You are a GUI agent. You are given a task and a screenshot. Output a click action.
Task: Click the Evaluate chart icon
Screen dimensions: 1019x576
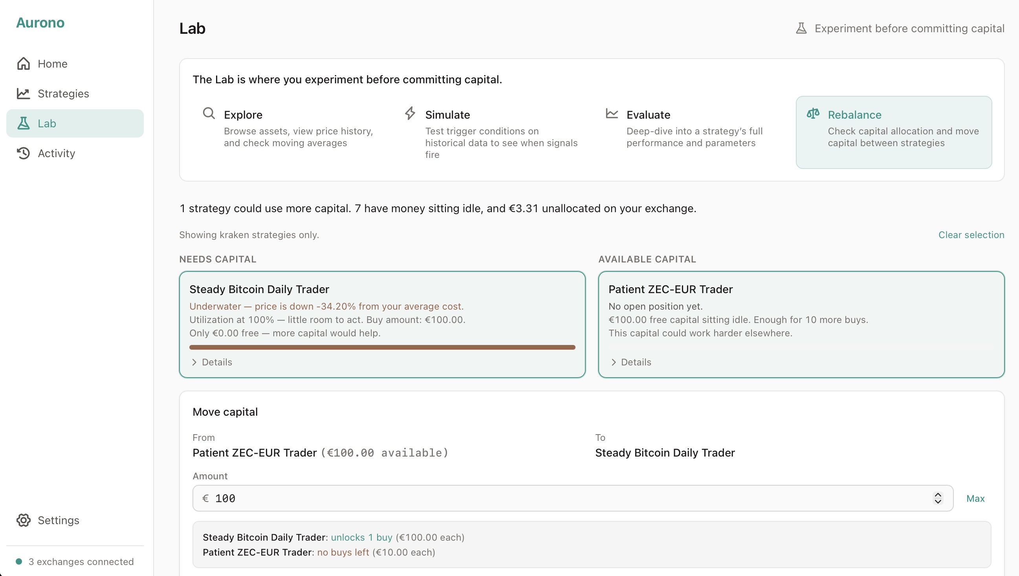(x=612, y=114)
